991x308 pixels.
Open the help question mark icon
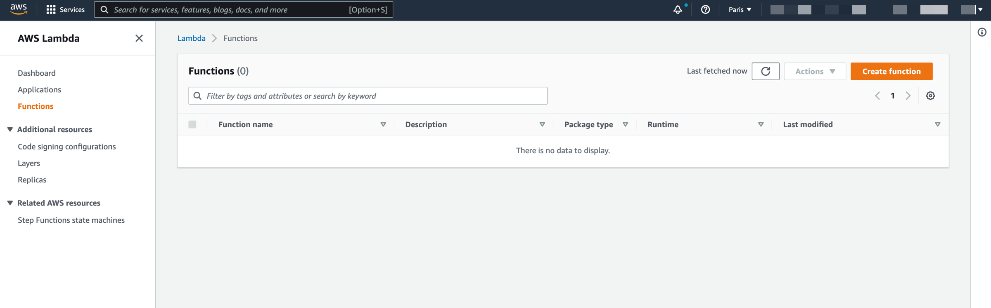(x=705, y=9)
